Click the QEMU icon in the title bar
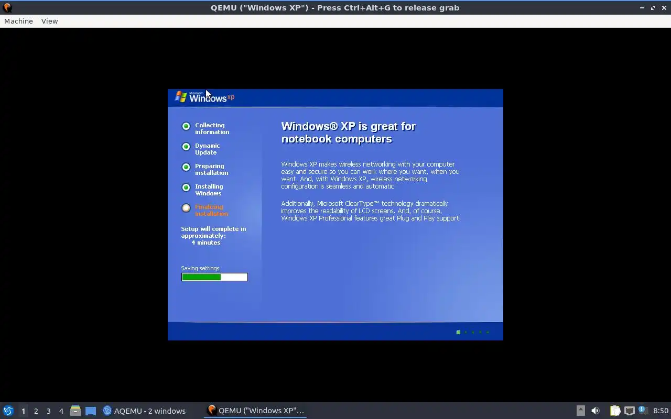 [x=7, y=7]
